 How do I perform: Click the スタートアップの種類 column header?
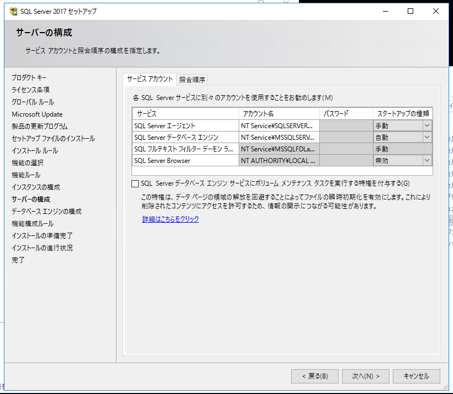tap(403, 114)
